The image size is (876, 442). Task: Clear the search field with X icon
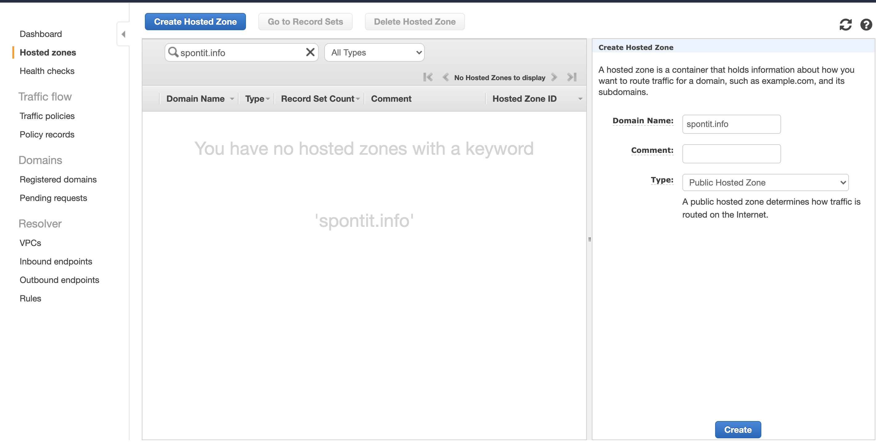[310, 52]
